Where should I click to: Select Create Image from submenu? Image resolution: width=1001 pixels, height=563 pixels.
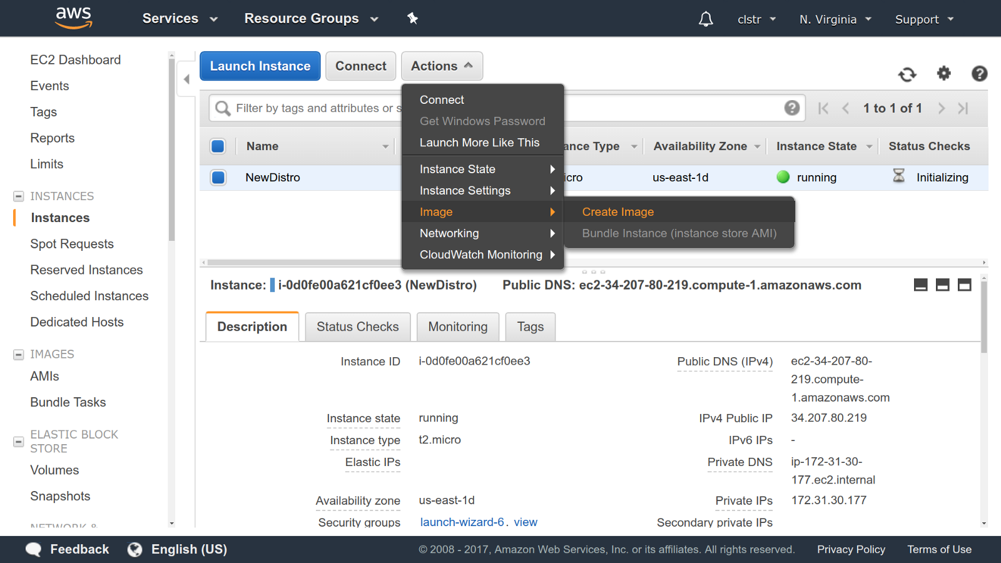(x=617, y=212)
